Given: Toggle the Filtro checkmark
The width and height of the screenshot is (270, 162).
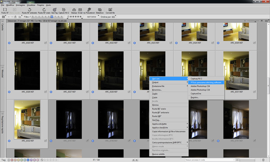Looking at the screenshot, I should click(x=27, y=17).
